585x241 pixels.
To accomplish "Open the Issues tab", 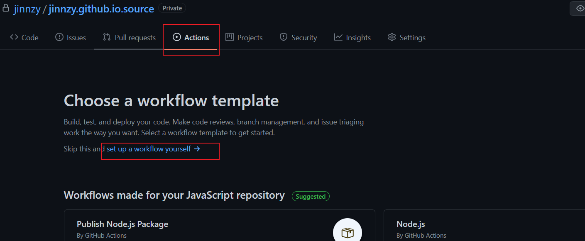I will point(76,38).
